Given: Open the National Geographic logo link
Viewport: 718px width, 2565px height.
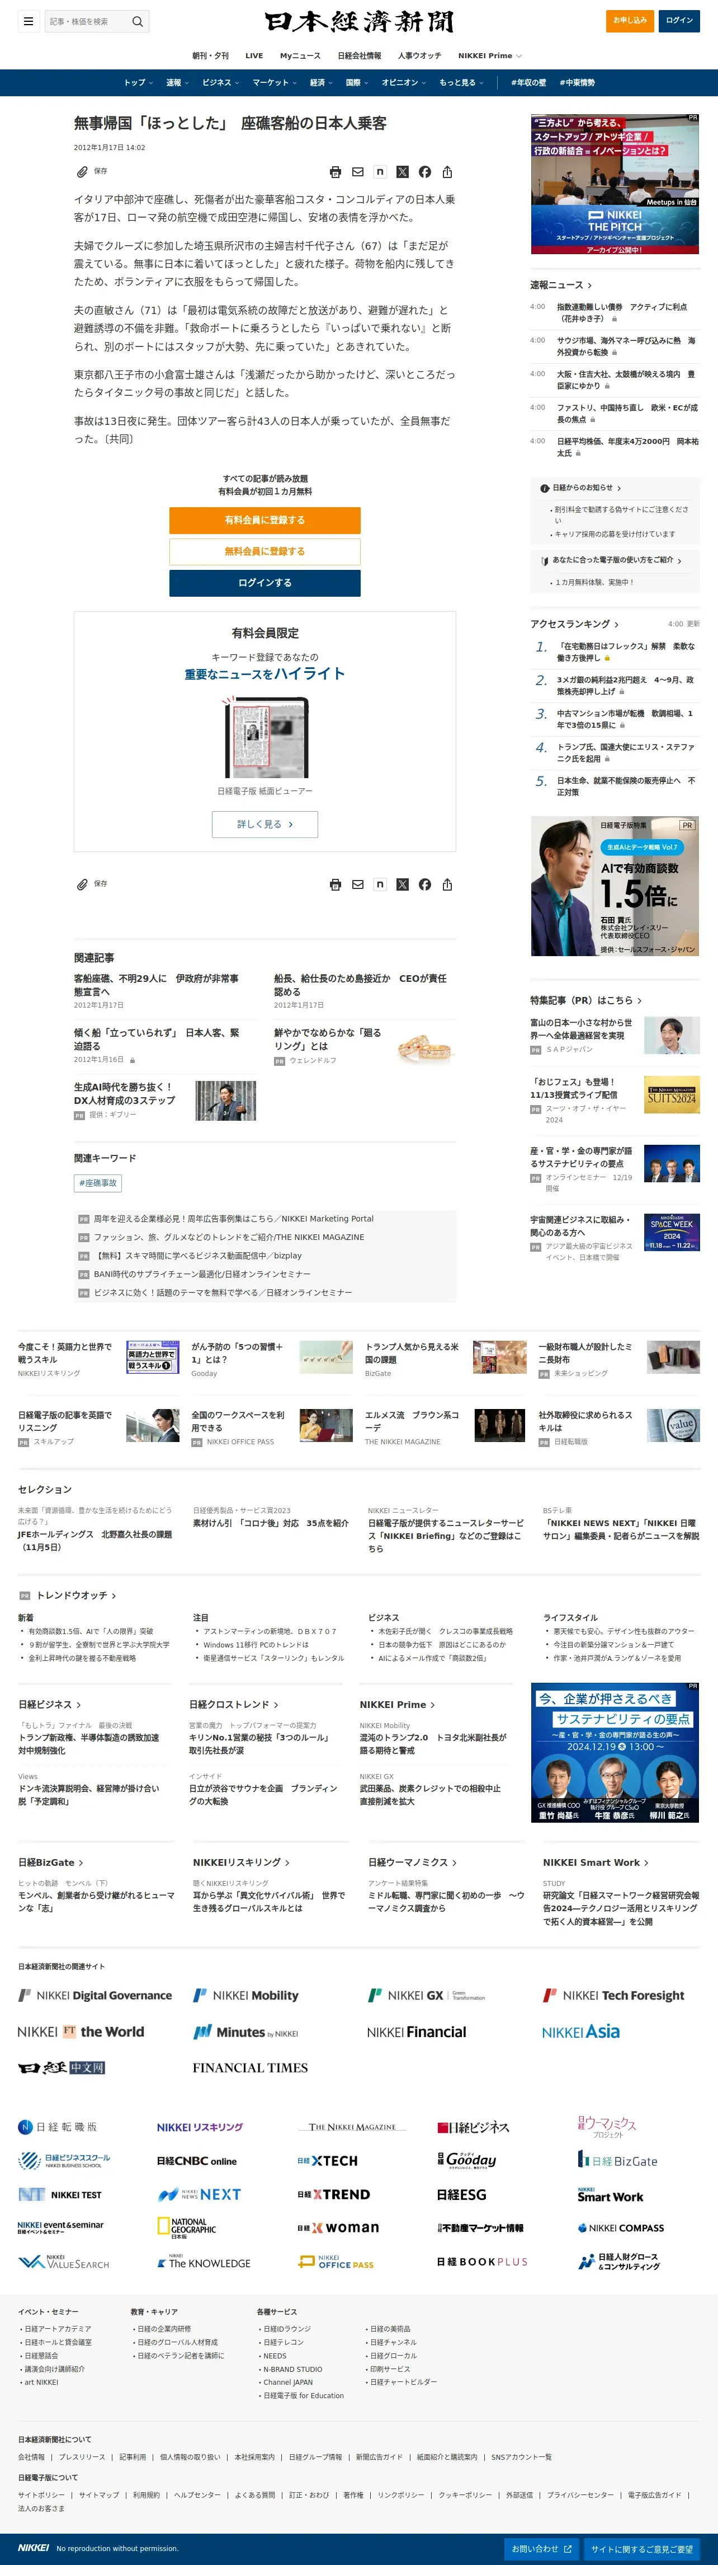Looking at the screenshot, I should click(x=187, y=2227).
